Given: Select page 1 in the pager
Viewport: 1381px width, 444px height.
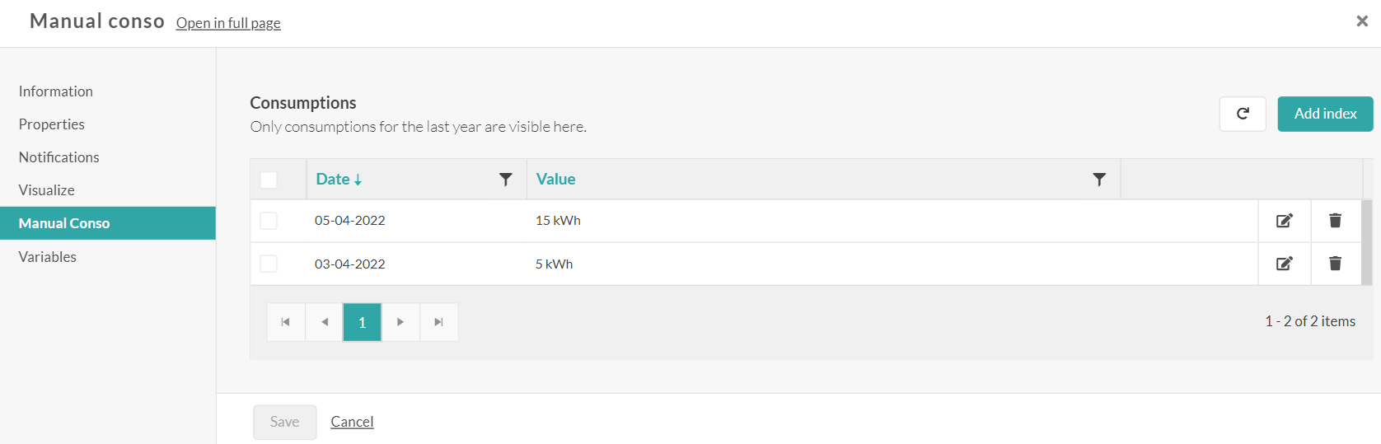Looking at the screenshot, I should pos(363,322).
